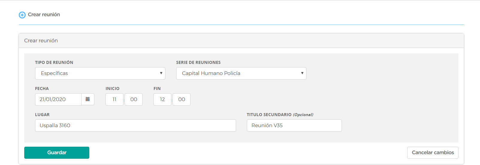Screen dimensions: 480x165
Task: Click the Crear reunión page heading text
Action: tap(44, 15)
